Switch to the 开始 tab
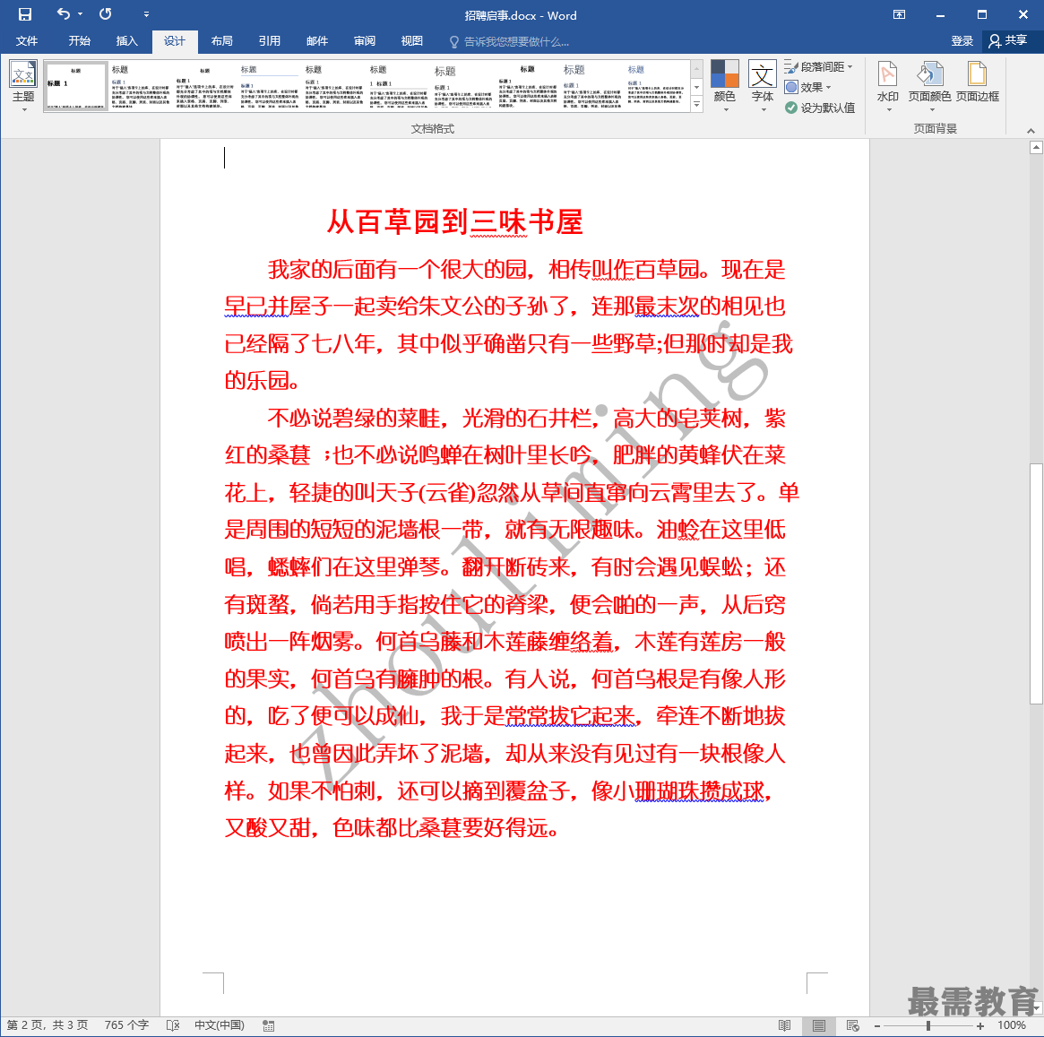This screenshot has height=1037, width=1044. tap(79, 41)
